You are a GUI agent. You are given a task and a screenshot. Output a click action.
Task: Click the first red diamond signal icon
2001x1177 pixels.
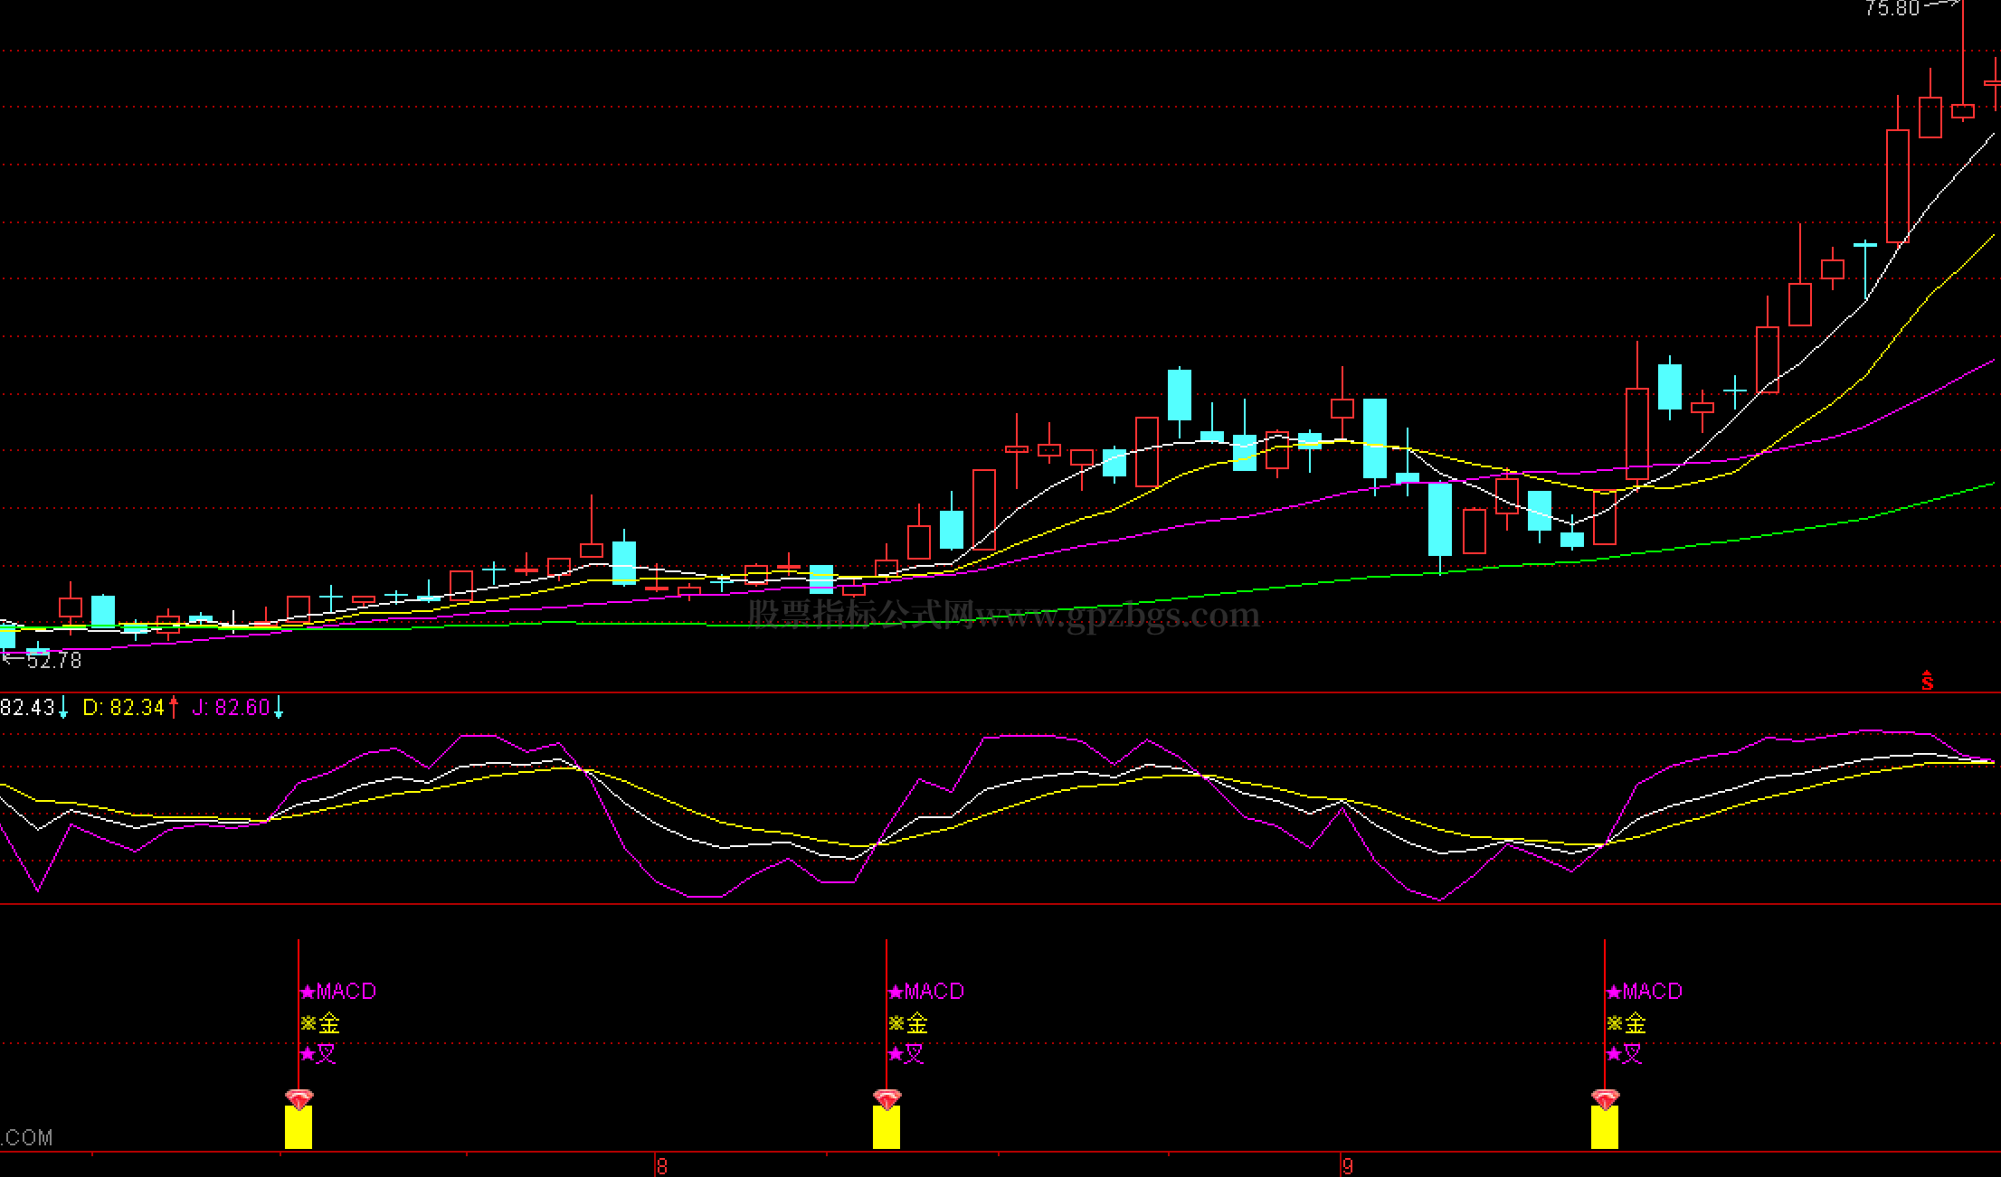299,1098
